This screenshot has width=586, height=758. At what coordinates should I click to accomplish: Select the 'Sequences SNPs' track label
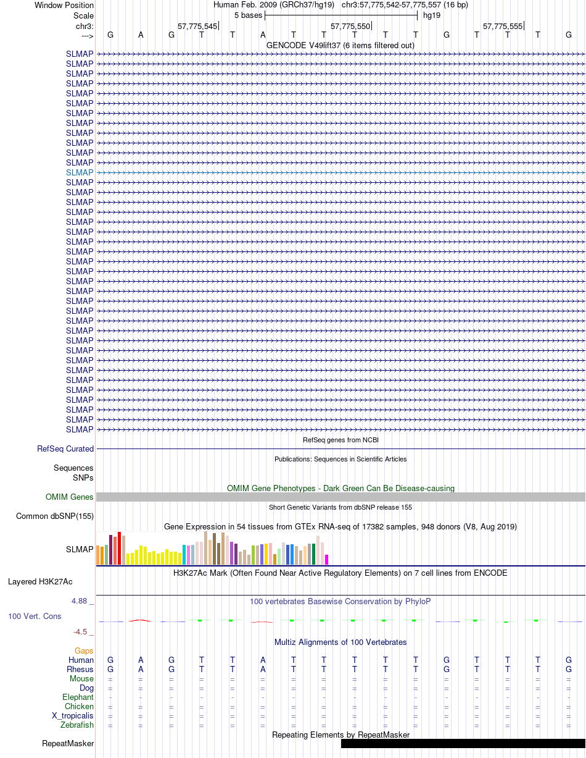pos(73,473)
